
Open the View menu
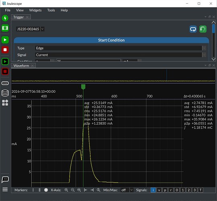tap(20, 10)
